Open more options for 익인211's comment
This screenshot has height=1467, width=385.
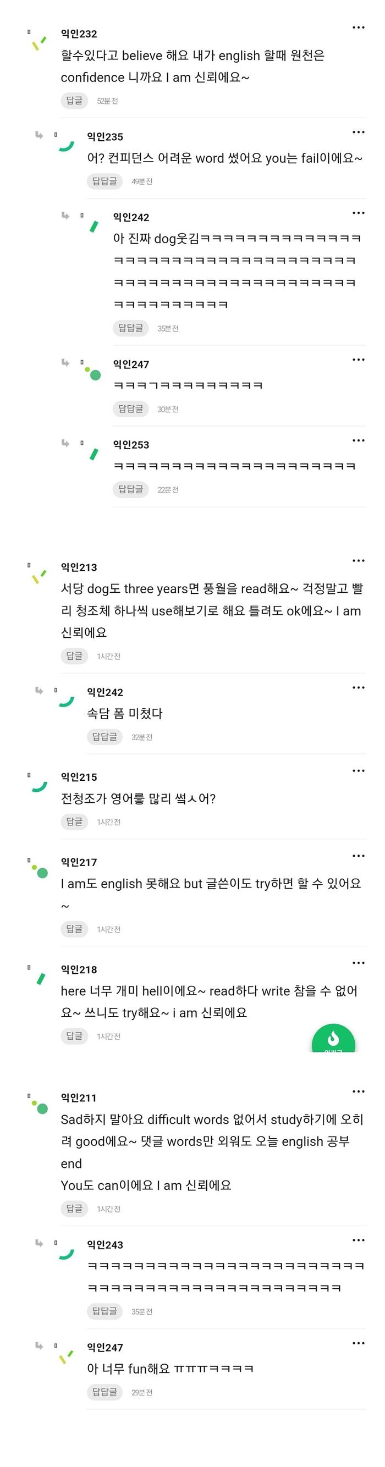pyautogui.click(x=358, y=1091)
